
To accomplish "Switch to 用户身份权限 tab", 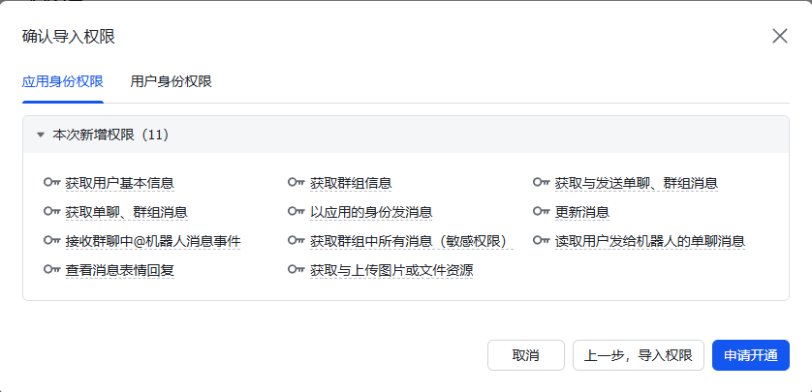I will pos(171,81).
